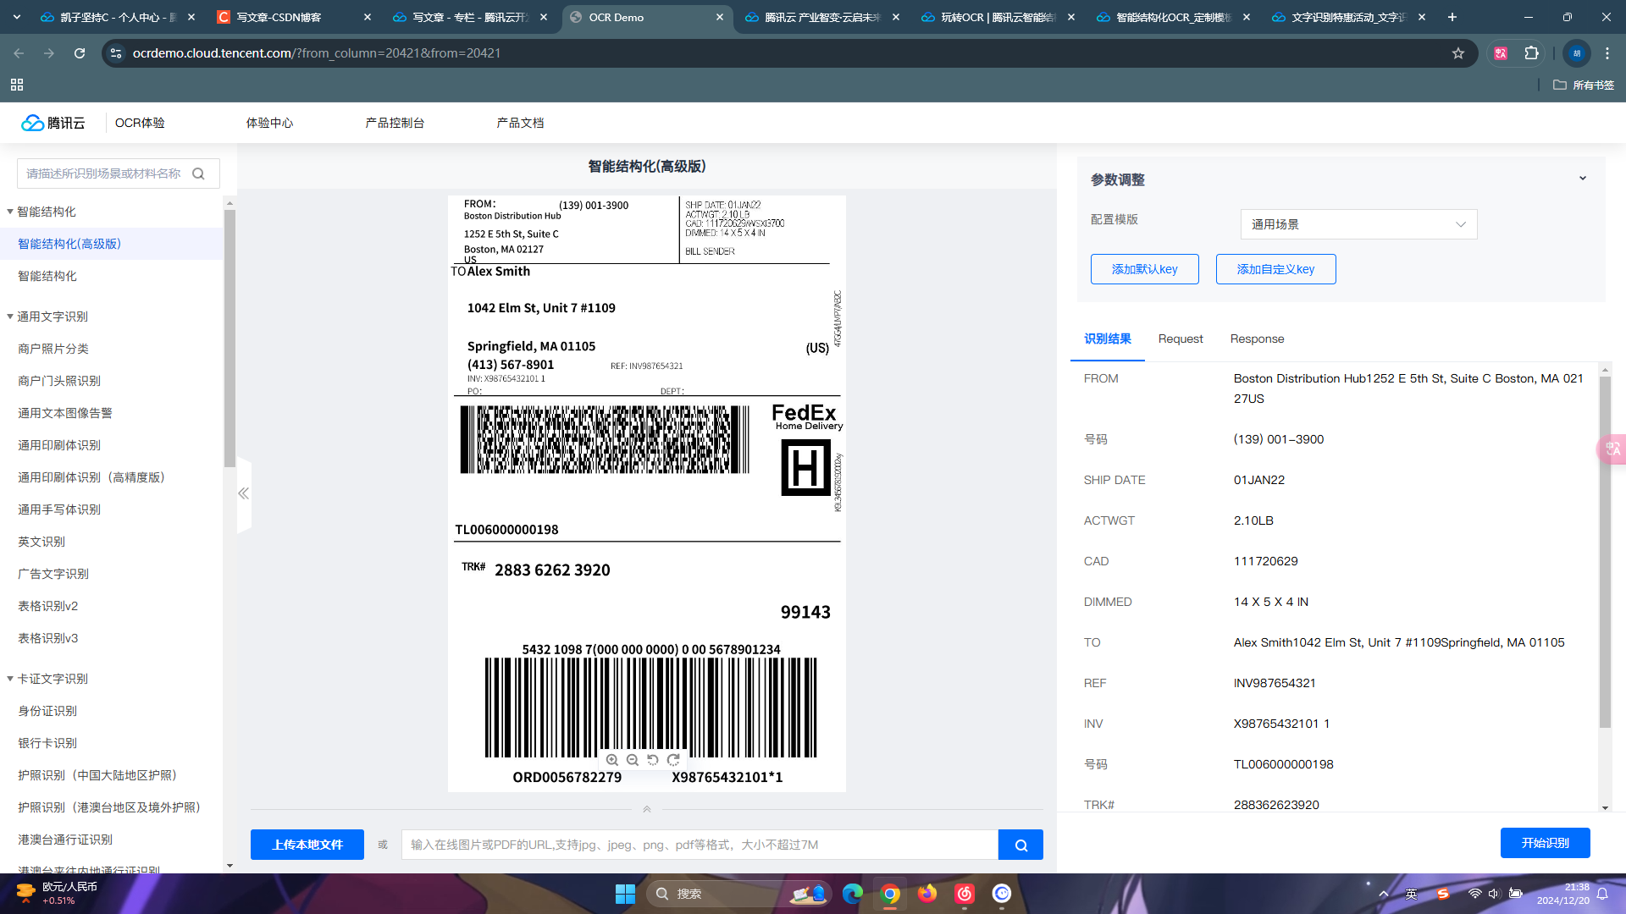Switch to the 识别结果 tab
1626x914 pixels.
pos(1108,339)
